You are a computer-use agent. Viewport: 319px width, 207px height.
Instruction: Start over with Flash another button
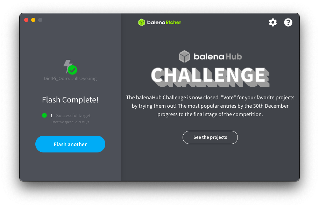[70, 144]
